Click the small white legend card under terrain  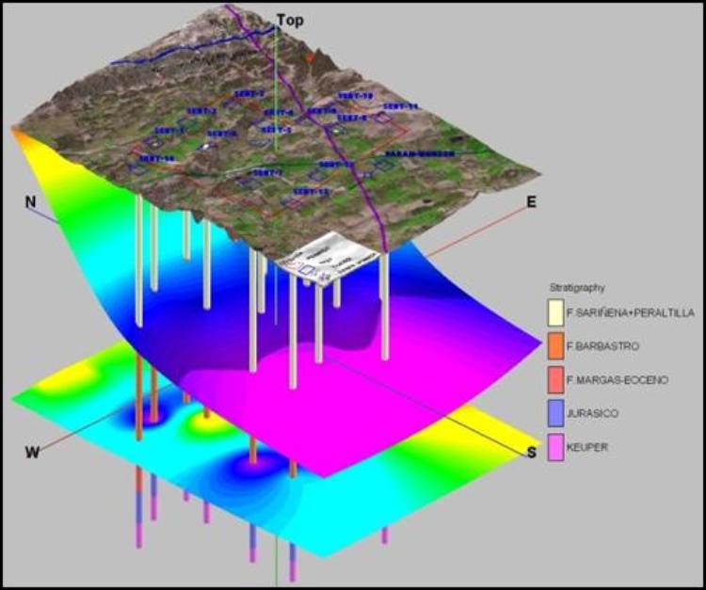[x=322, y=261]
